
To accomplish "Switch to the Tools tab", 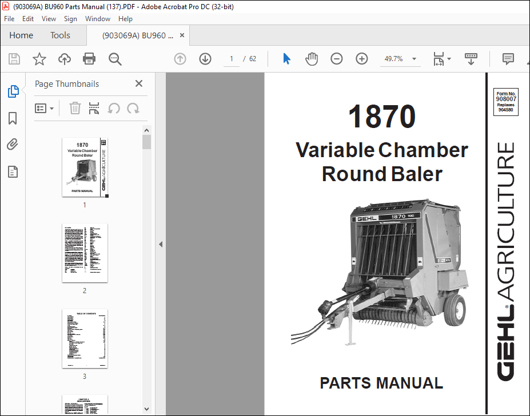I will 60,35.
